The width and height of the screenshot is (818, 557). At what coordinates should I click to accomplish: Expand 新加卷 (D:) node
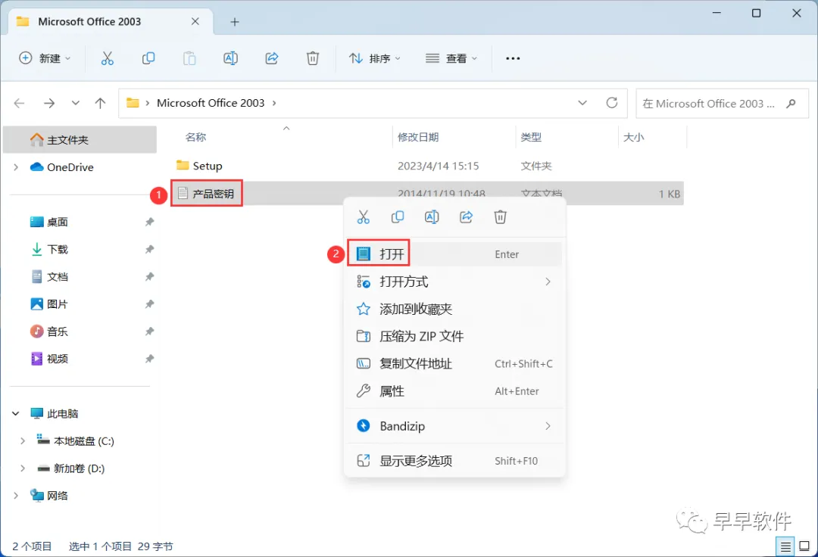23,468
